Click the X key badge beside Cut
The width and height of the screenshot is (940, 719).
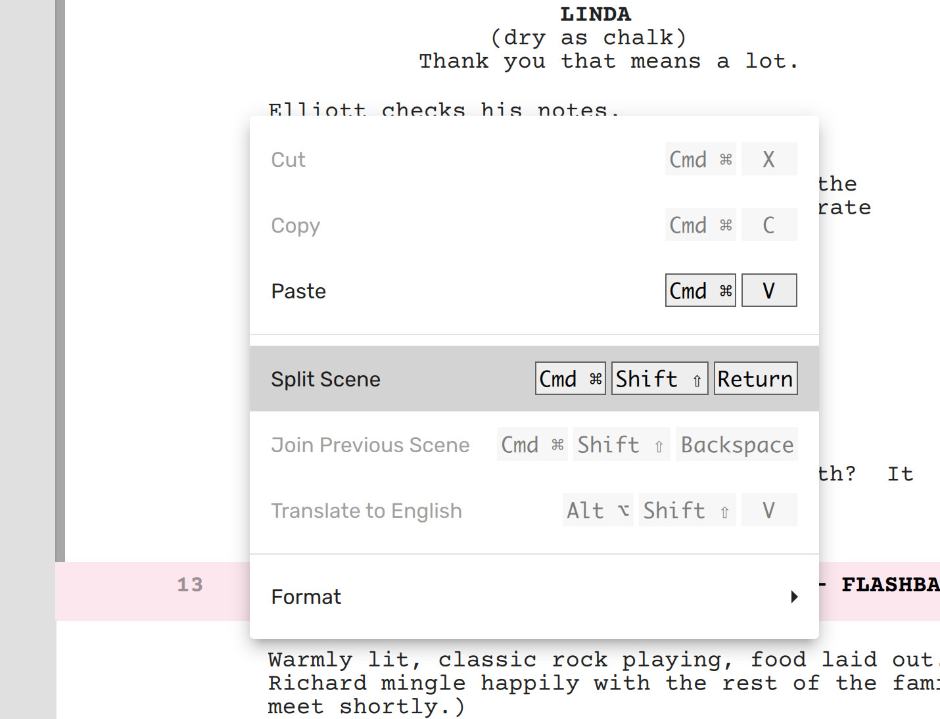pos(768,159)
